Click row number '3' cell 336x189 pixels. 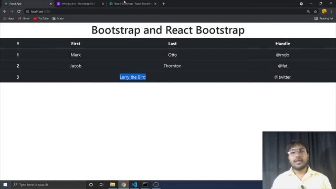coord(18,77)
